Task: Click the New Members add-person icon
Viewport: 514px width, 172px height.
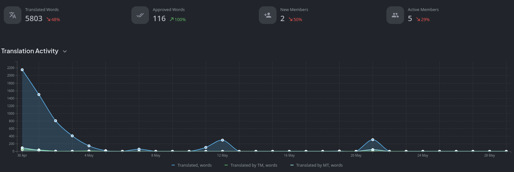Action: 268,15
